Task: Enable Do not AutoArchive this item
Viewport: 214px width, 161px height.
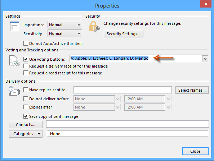Action: [x=26, y=43]
